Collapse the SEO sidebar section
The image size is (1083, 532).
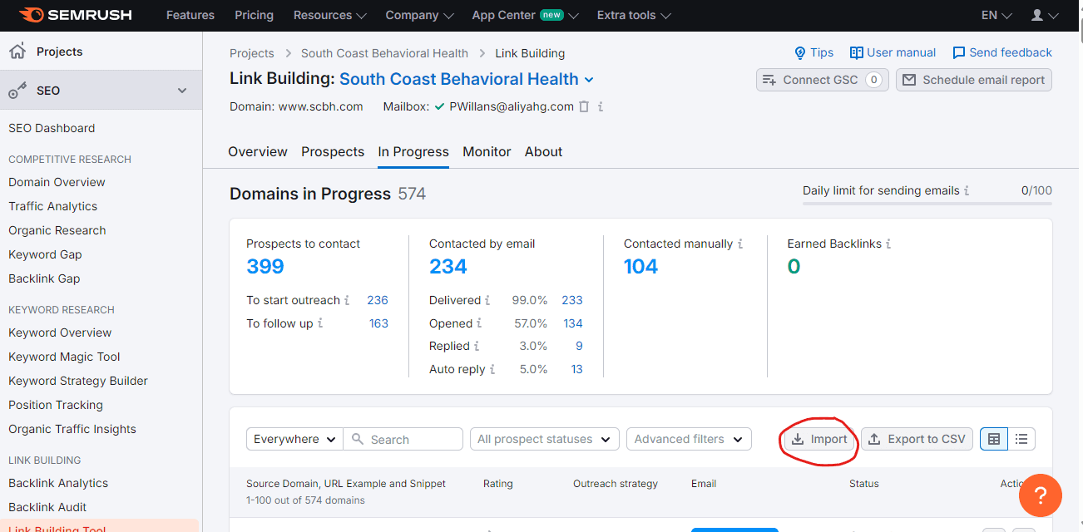pyautogui.click(x=182, y=91)
